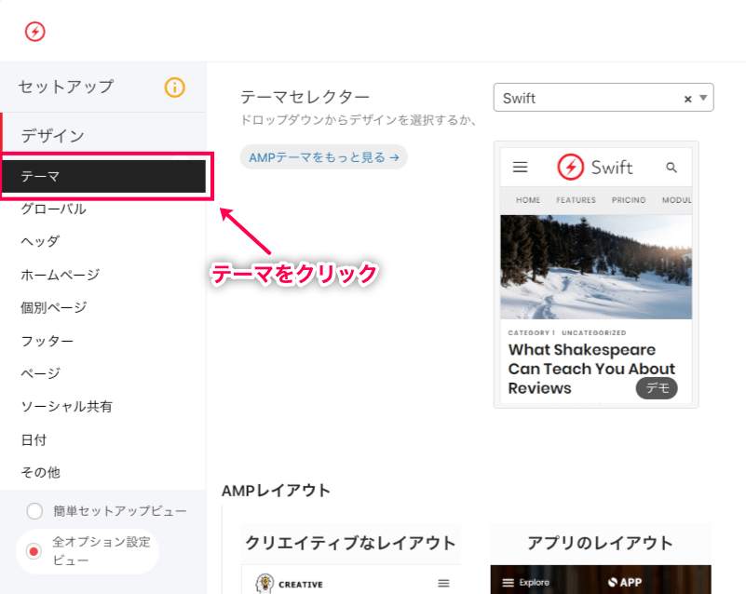Click the デモ button on Swift preview
Screen dimensions: 746x594
coord(657,388)
